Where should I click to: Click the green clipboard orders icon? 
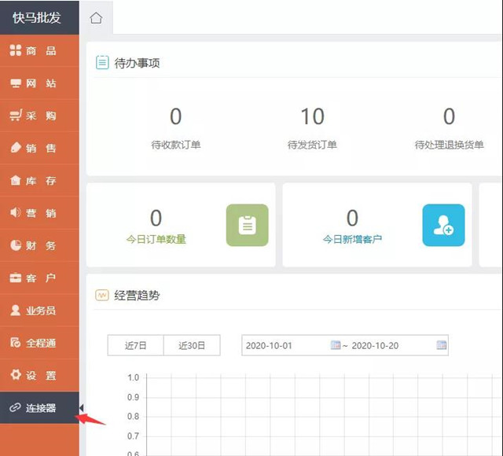(247, 225)
